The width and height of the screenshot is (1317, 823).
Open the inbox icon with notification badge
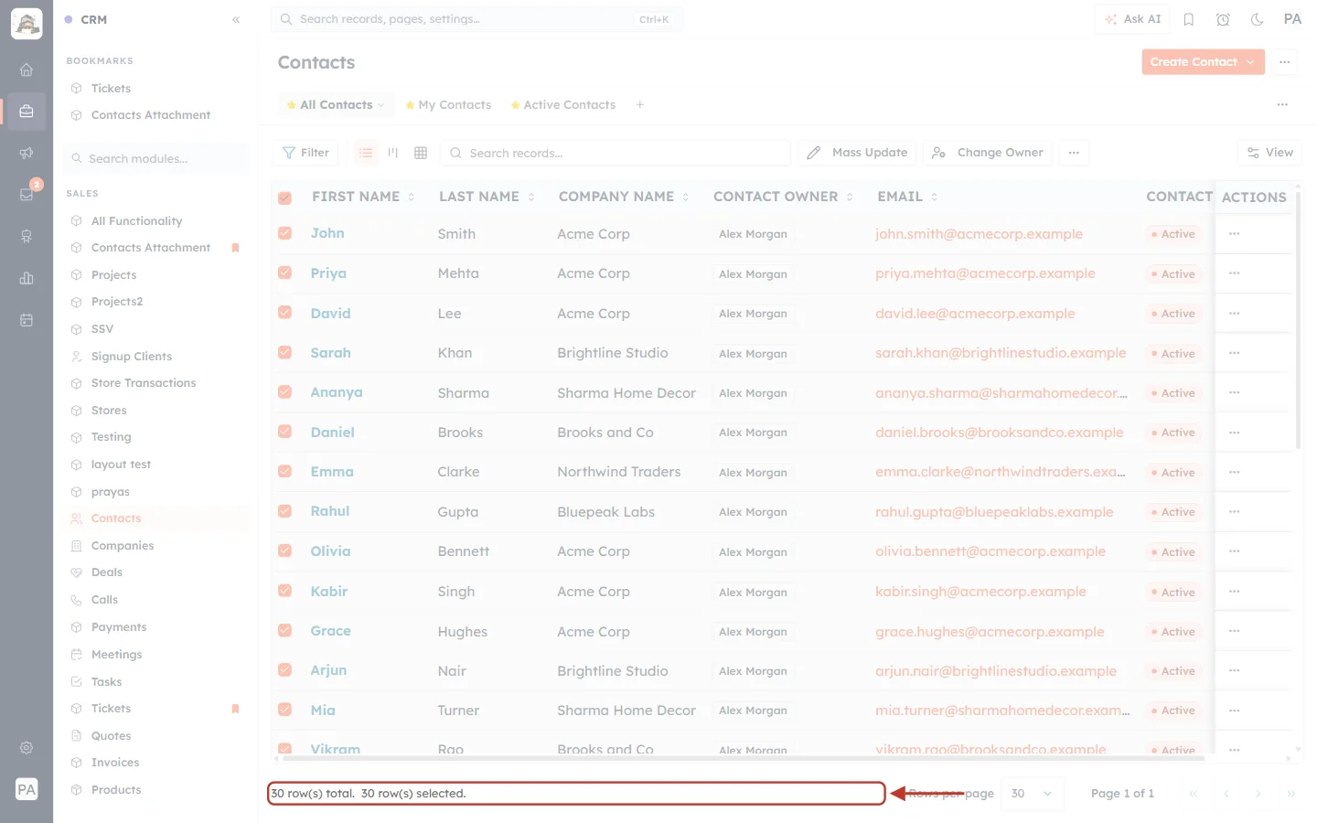[x=27, y=194]
